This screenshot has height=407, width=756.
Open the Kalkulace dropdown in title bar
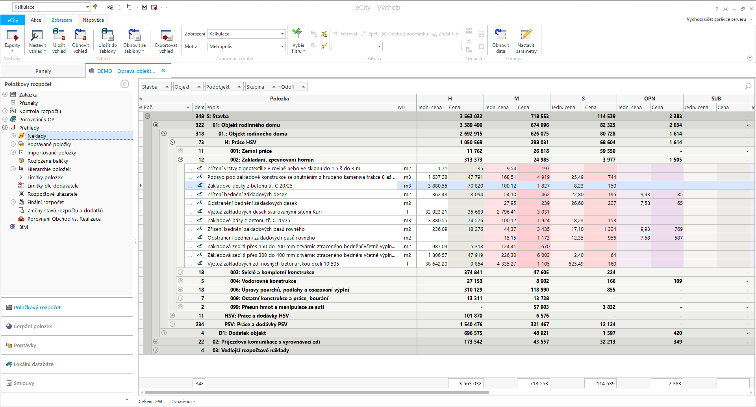[87, 7]
